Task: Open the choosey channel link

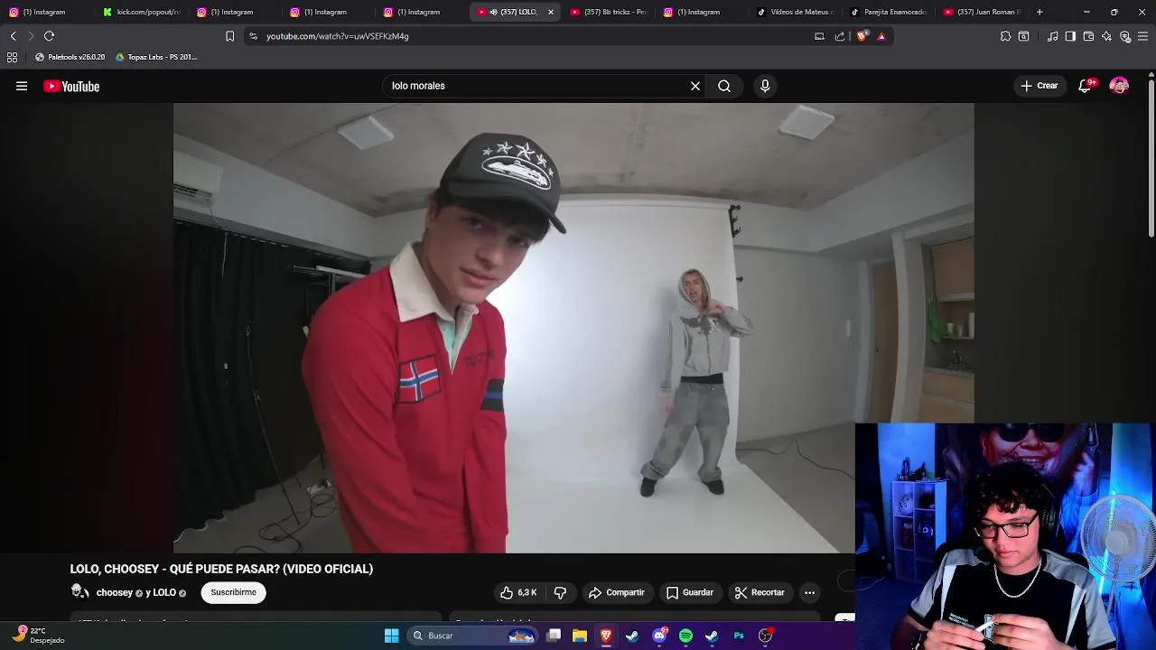Action: coord(115,593)
